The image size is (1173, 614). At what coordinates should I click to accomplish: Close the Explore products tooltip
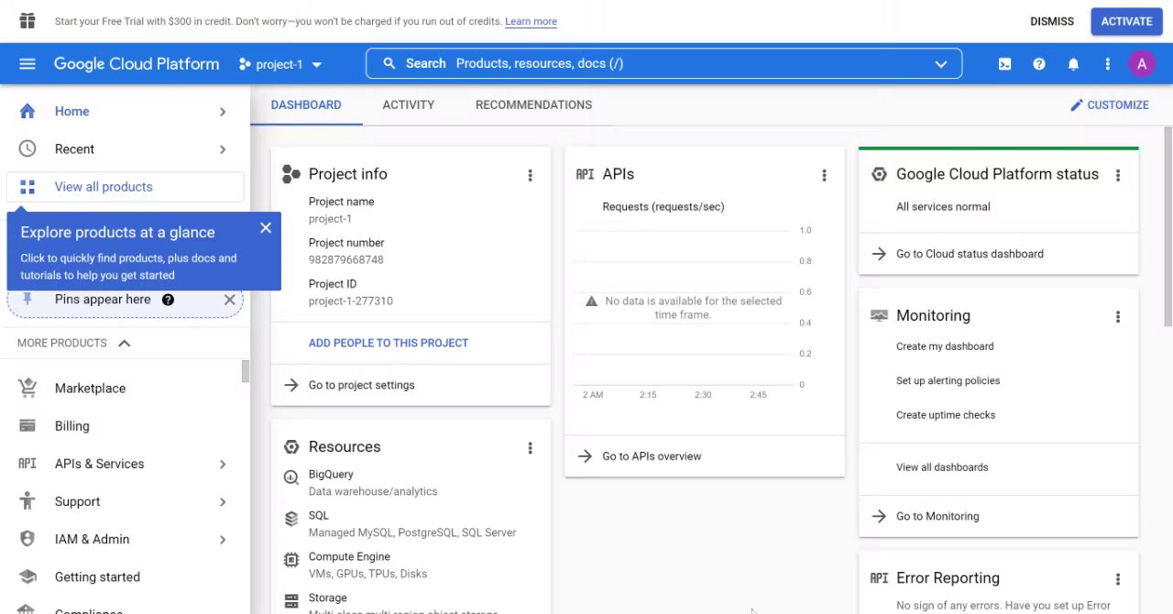266,227
